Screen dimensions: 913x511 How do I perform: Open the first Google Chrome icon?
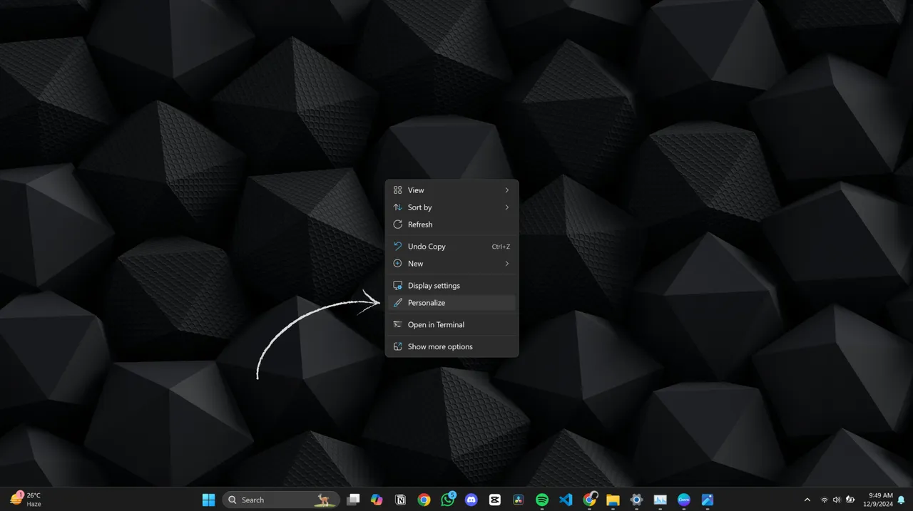click(424, 500)
